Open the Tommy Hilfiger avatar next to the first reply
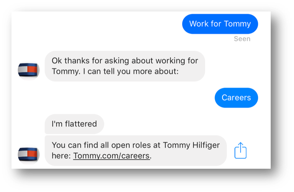The height and width of the screenshot is (192, 294). coord(29,70)
